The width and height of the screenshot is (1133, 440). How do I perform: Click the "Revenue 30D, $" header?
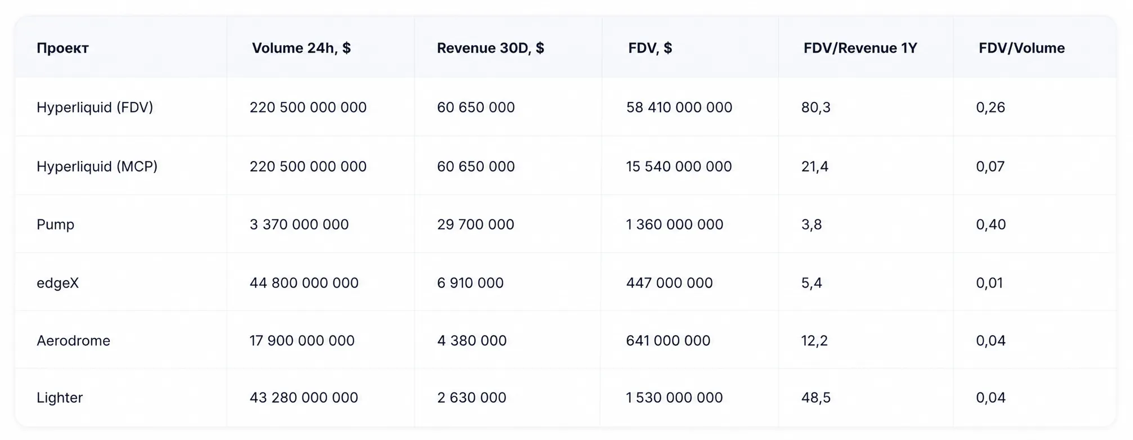point(490,48)
